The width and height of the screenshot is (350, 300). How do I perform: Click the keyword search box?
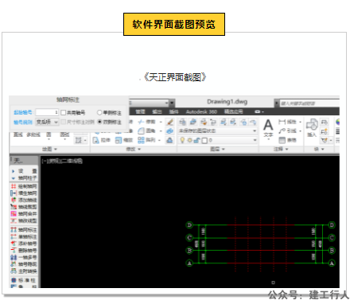tap(309, 103)
